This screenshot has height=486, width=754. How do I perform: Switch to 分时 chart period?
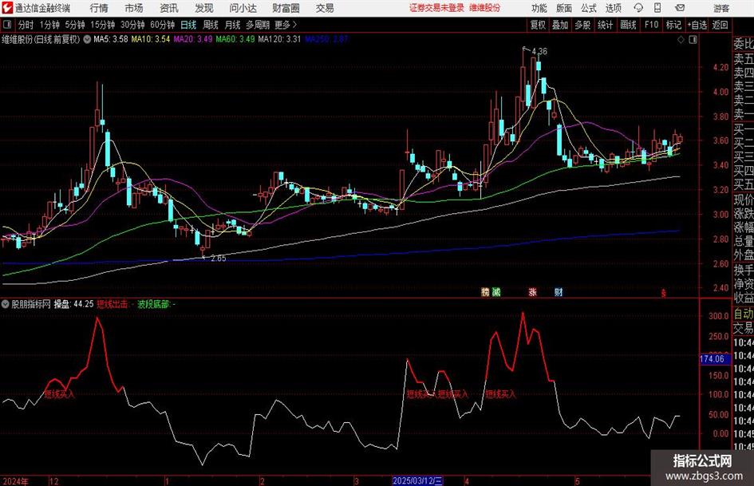tap(26, 25)
